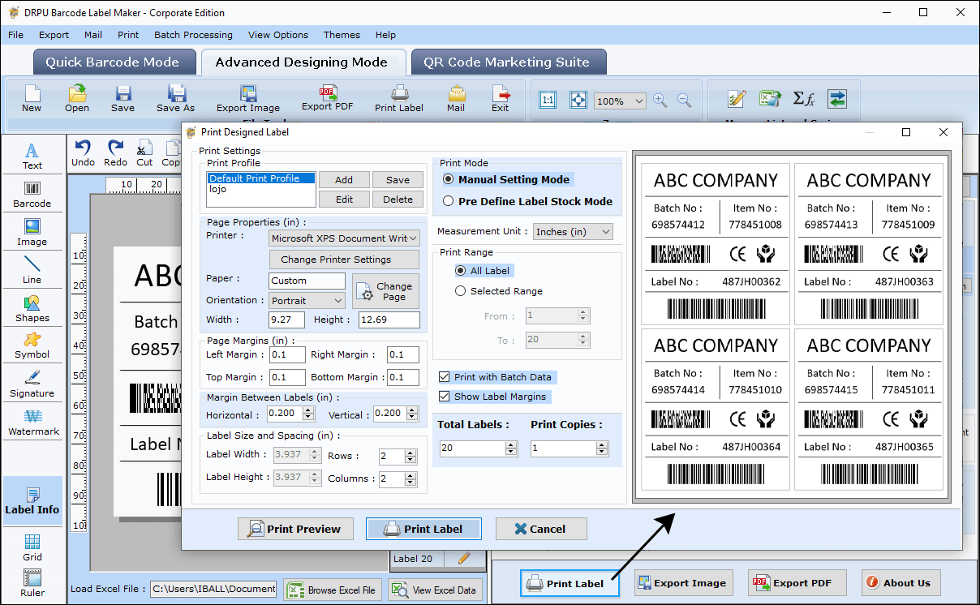Select the Symbol tool in sidebar
Screen dimensions: 980x605
tap(32, 345)
